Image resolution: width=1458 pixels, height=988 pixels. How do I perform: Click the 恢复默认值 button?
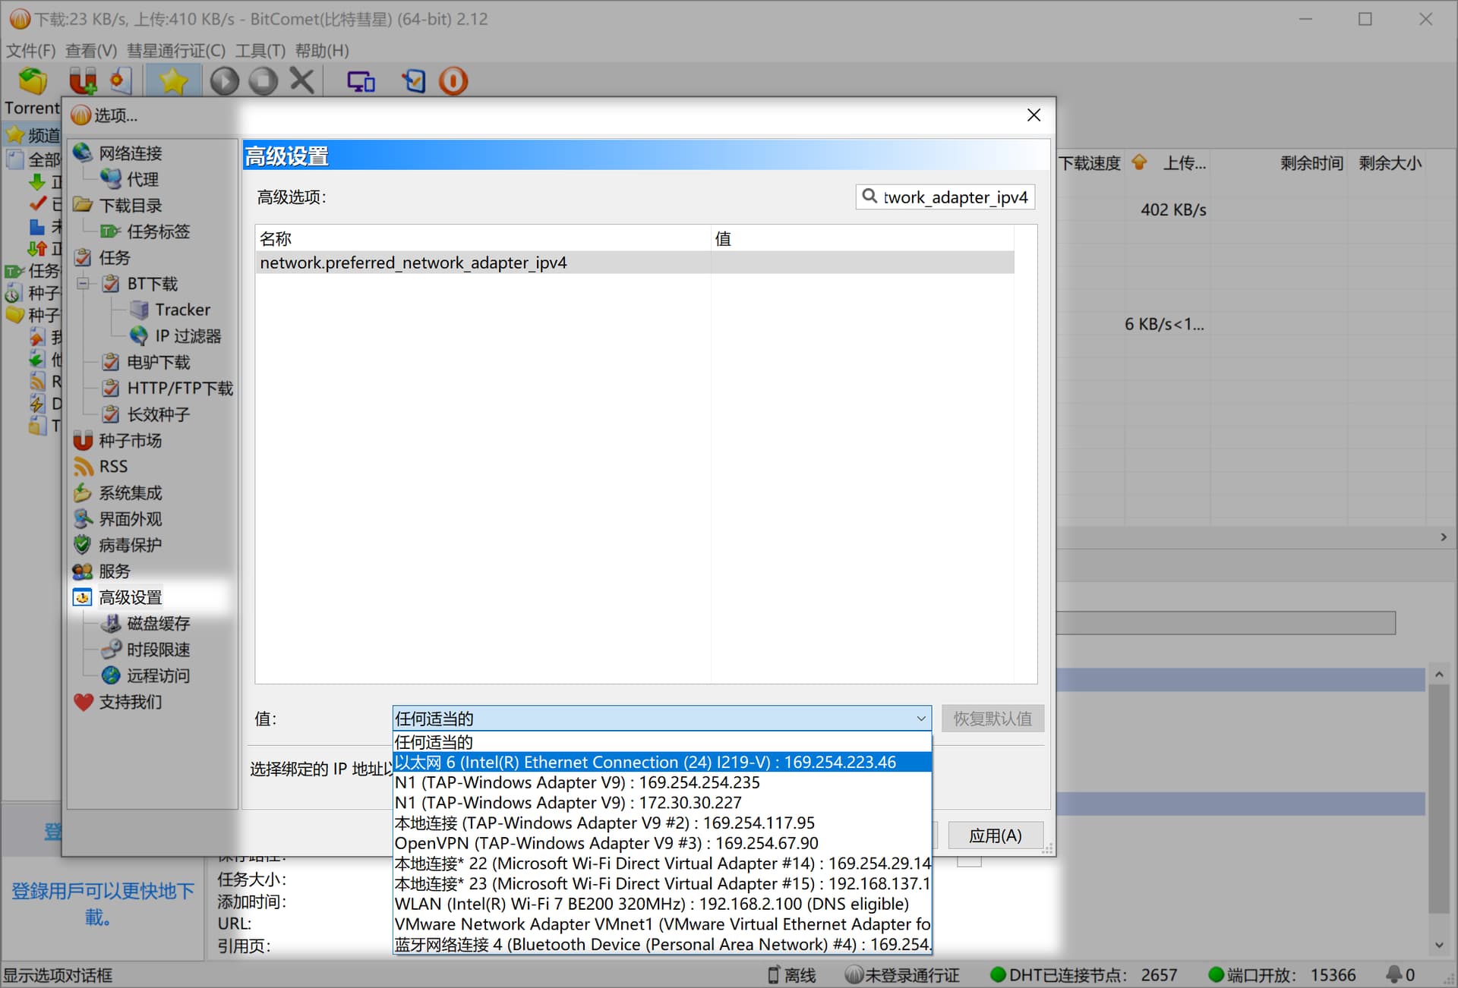(x=993, y=719)
